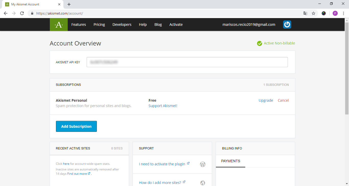
Task: Open 'How do I add more sites?'
Action: coord(160,183)
